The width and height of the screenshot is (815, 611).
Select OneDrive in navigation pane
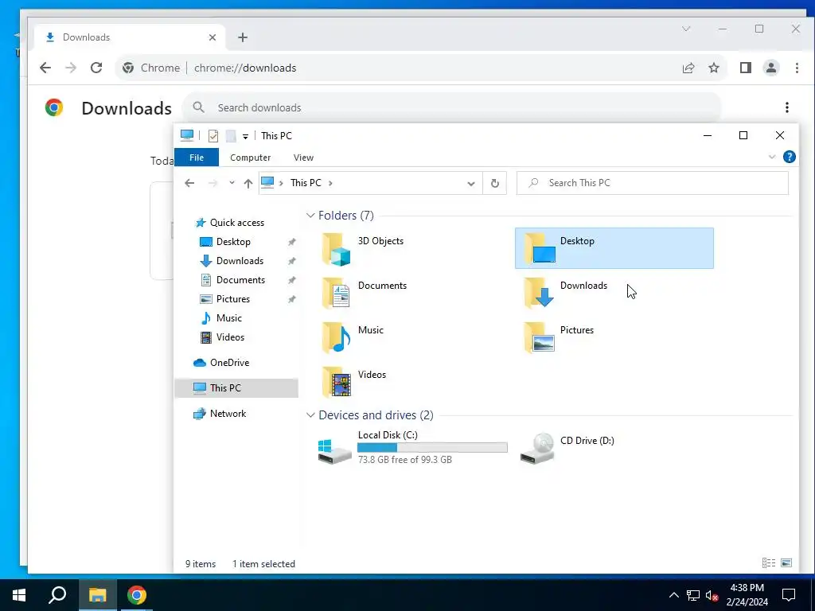click(229, 363)
